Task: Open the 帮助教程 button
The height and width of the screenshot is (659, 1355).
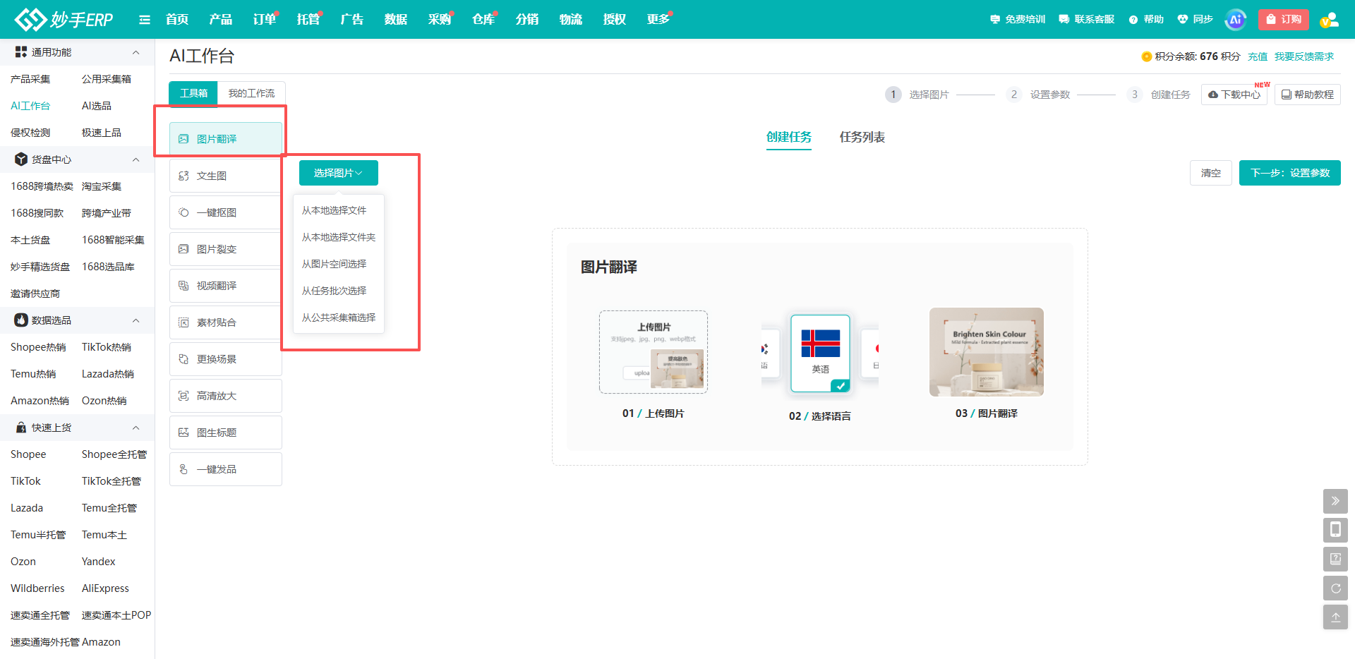Action: click(x=1308, y=95)
